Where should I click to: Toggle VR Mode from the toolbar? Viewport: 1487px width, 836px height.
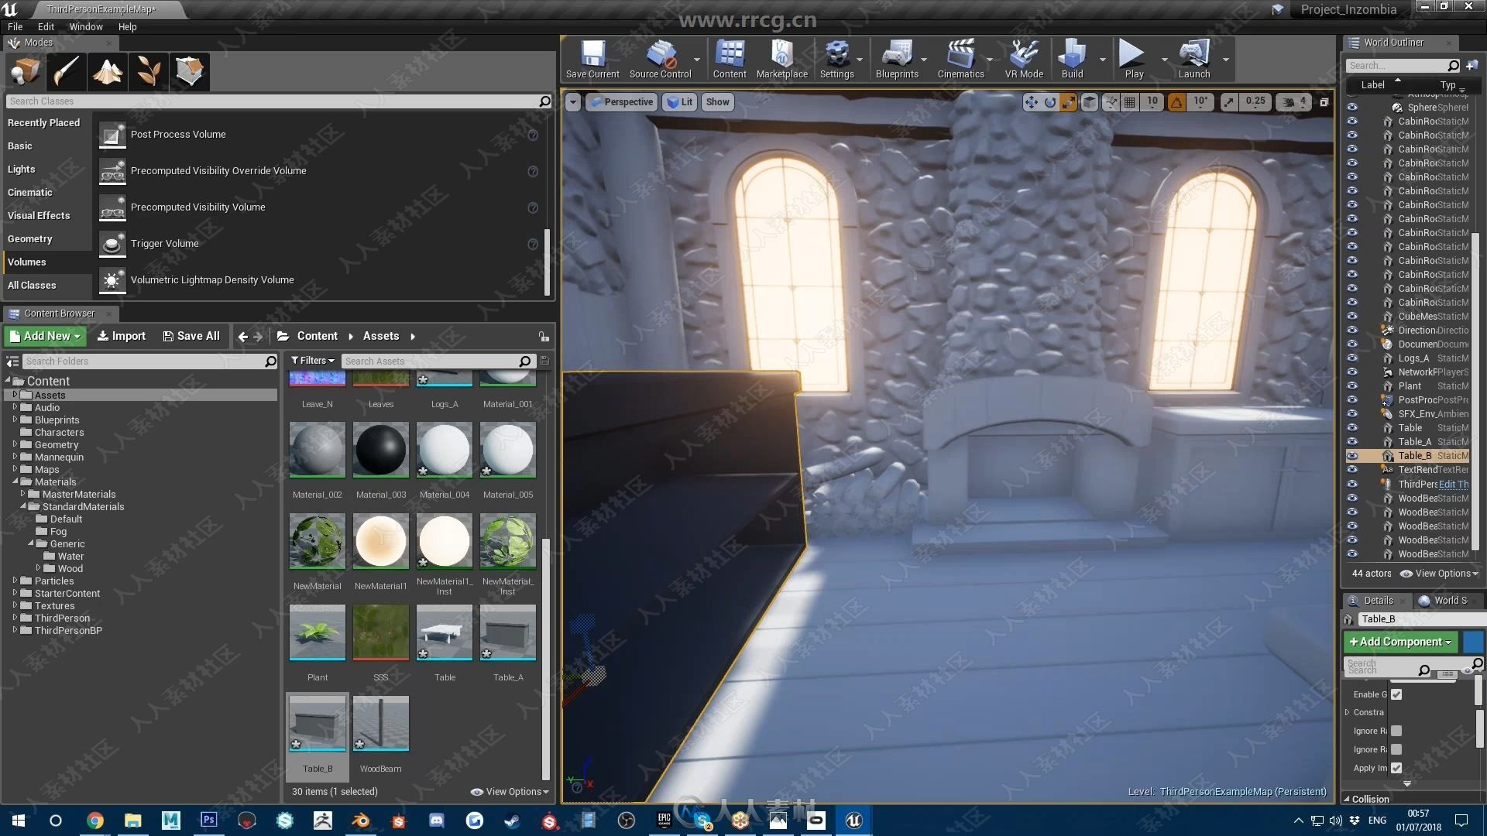click(x=1024, y=59)
